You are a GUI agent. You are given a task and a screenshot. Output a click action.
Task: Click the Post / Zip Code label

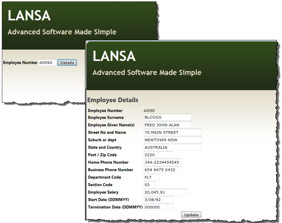point(102,155)
